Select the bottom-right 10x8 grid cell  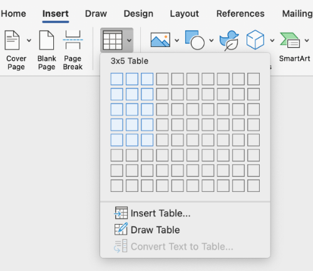(254, 186)
